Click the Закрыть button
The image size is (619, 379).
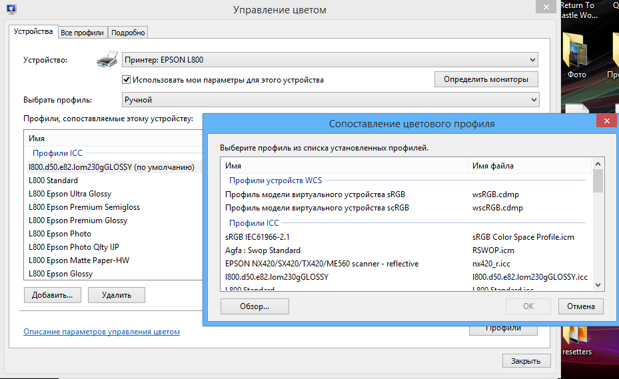coord(526,361)
